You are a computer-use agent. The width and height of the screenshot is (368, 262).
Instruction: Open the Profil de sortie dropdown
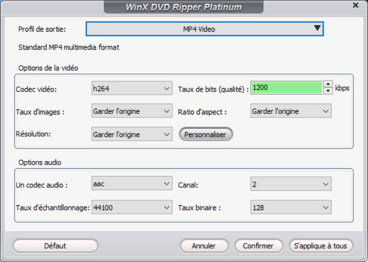204,30
